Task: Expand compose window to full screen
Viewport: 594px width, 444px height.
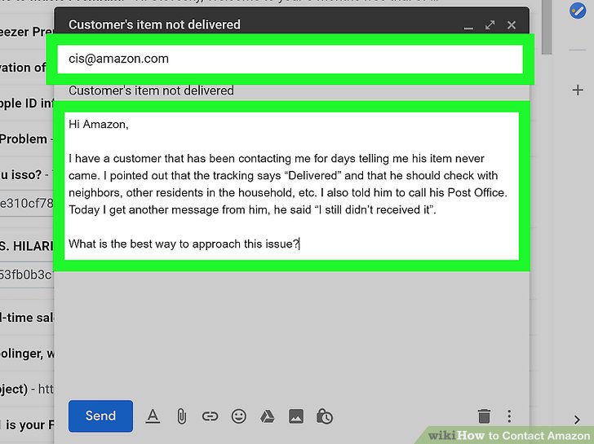Action: pos(490,25)
